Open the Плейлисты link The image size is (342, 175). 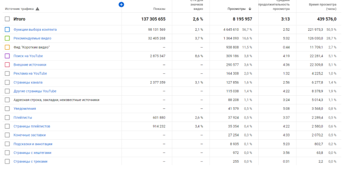pyautogui.click(x=22, y=118)
